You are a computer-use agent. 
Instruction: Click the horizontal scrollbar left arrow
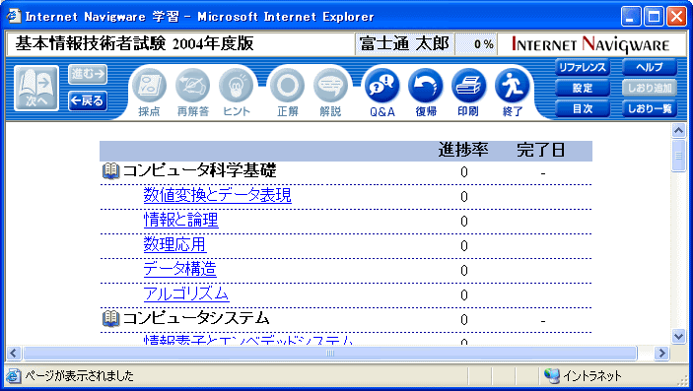click(x=13, y=353)
